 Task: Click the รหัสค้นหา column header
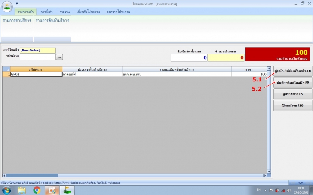(x=36, y=69)
